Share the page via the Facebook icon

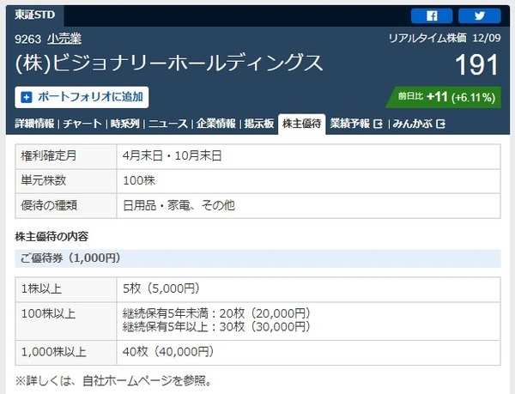click(x=432, y=15)
